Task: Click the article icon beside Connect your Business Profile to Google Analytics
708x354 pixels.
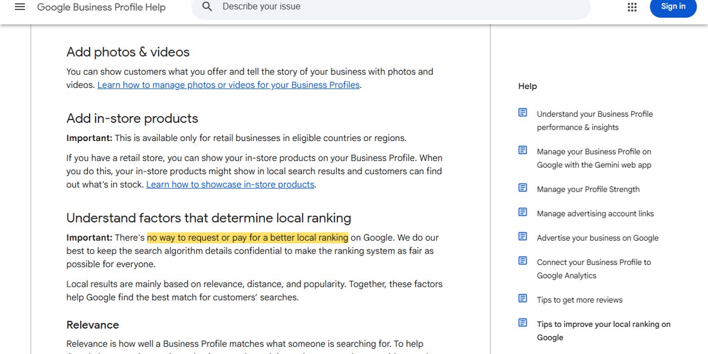Action: (523, 261)
